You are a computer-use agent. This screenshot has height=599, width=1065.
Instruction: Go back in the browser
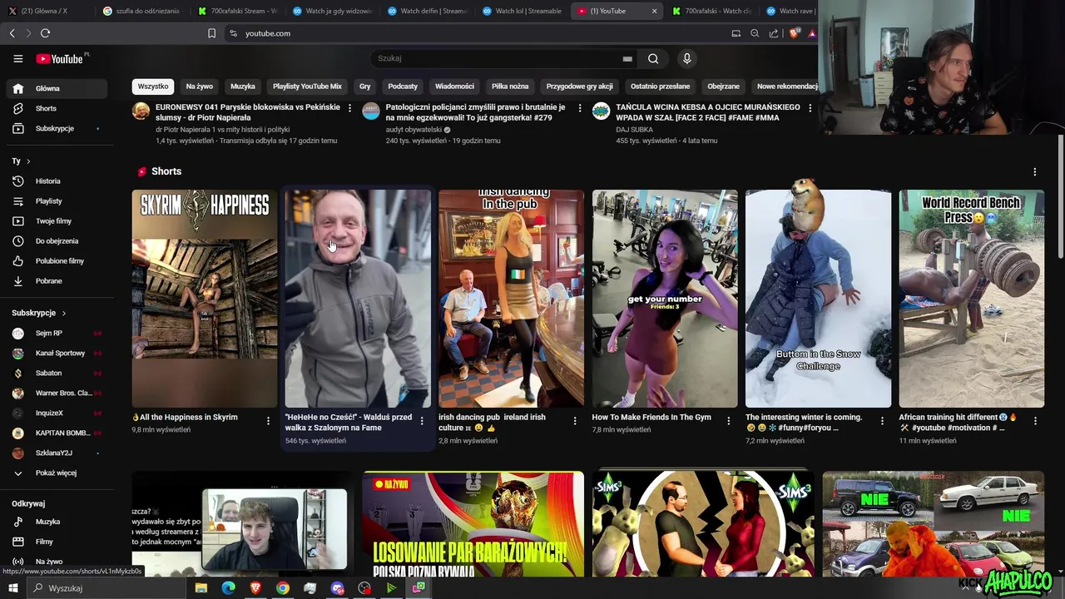coord(12,33)
